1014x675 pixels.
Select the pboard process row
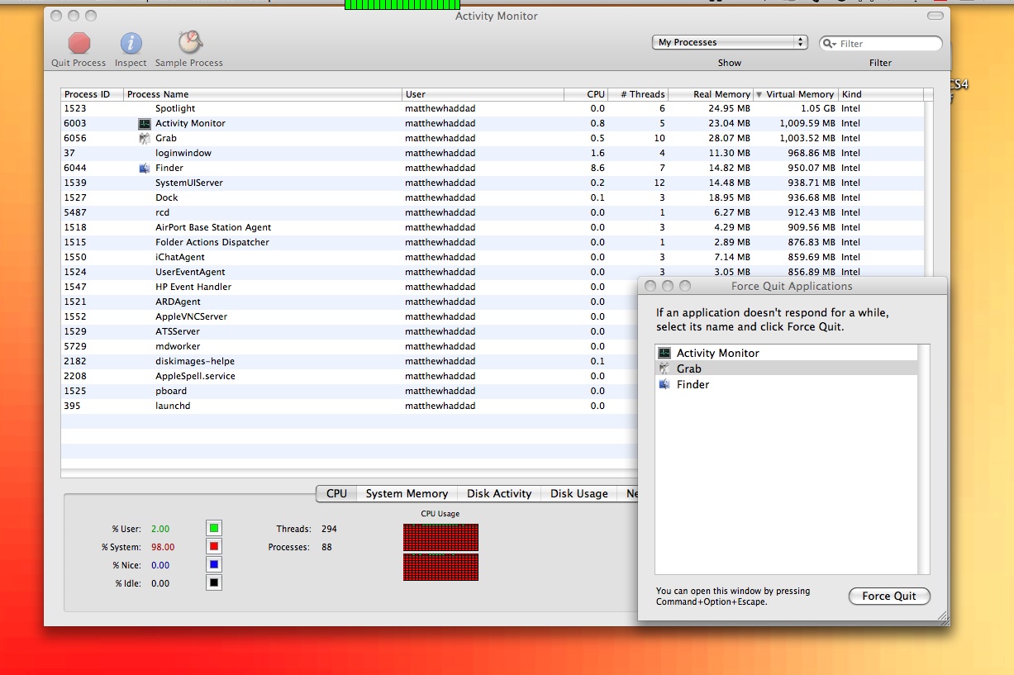(350, 391)
